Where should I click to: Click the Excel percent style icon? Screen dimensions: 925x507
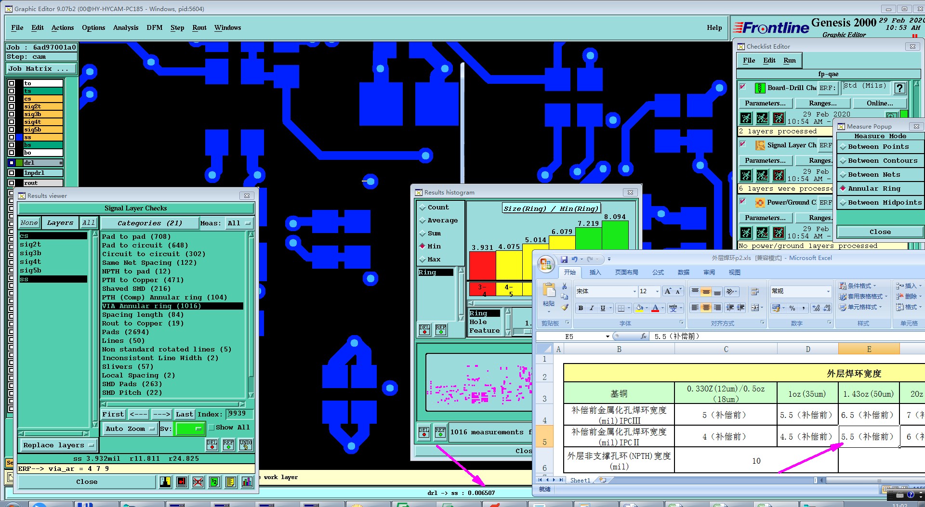pyautogui.click(x=793, y=308)
